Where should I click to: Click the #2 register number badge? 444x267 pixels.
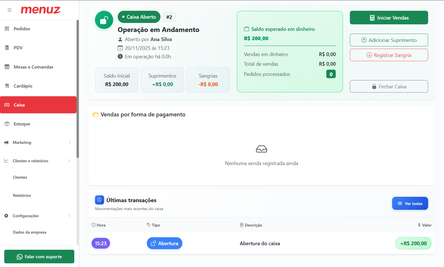[x=169, y=17]
